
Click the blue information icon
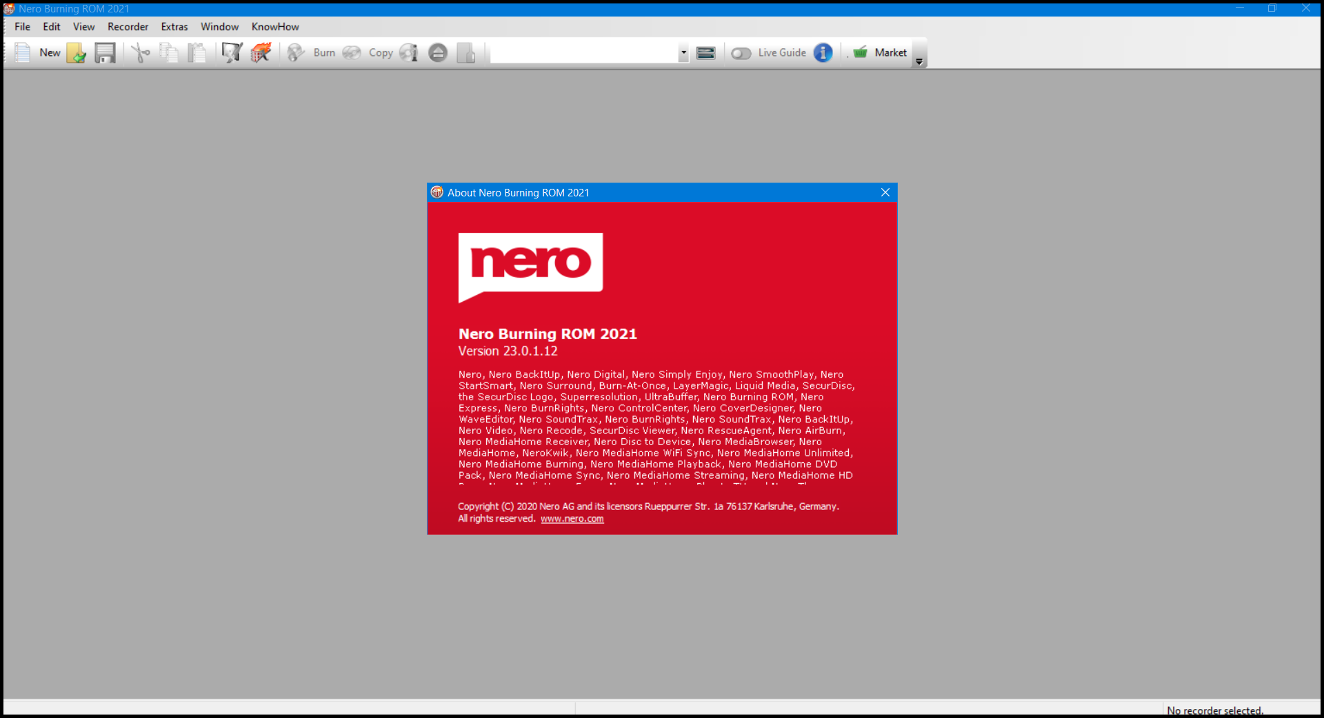point(823,52)
